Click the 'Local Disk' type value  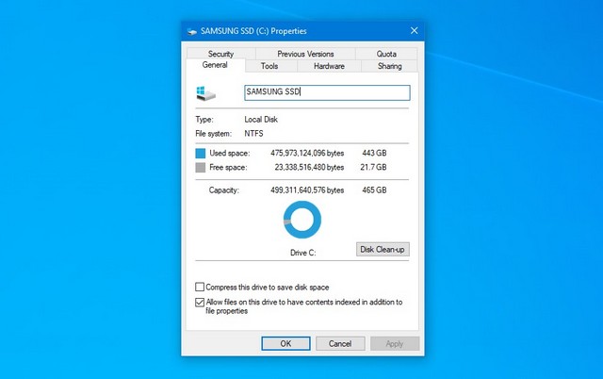point(261,120)
